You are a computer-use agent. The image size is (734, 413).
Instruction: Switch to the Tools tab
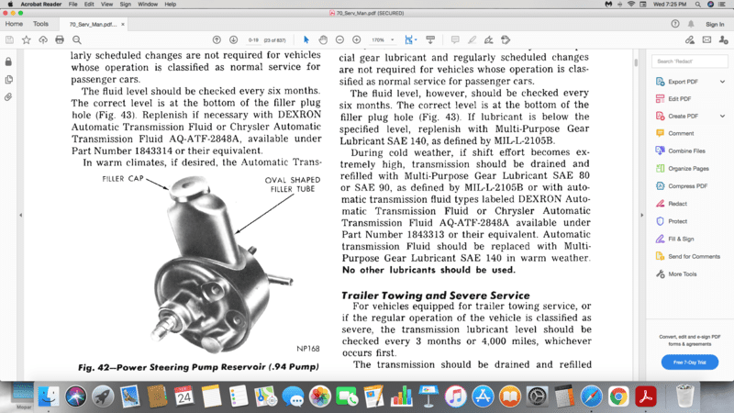40,24
